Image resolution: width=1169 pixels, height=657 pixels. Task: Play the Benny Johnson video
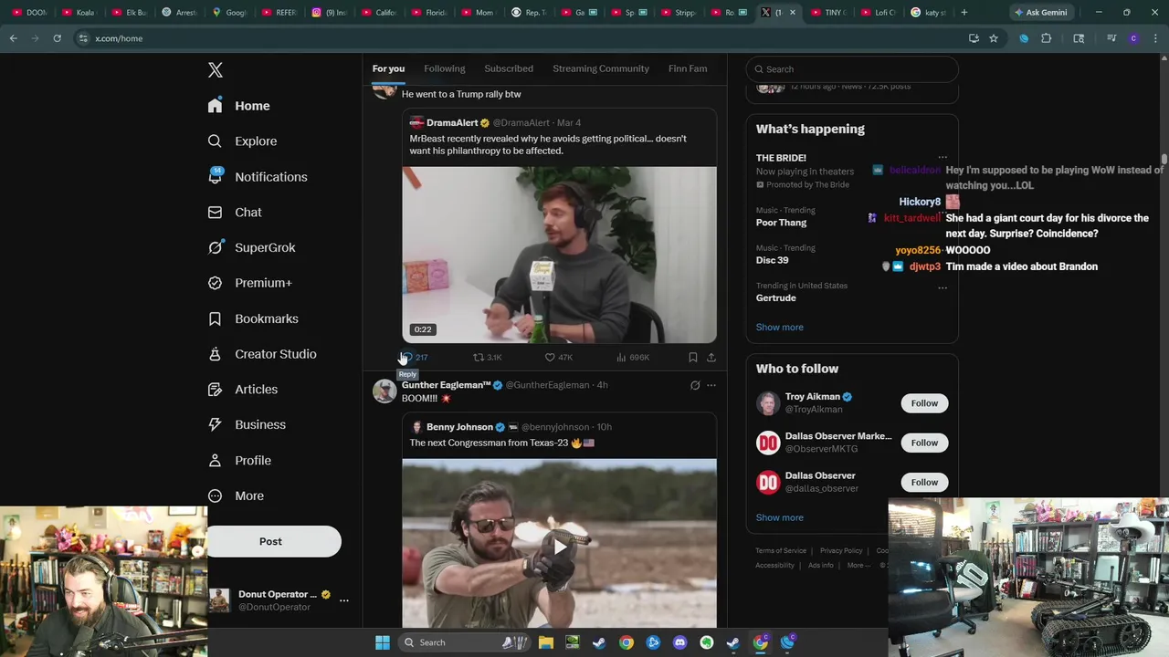(x=559, y=547)
